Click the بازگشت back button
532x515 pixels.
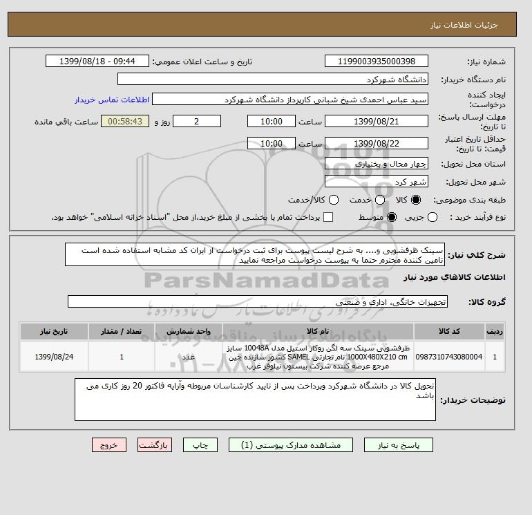point(155,445)
